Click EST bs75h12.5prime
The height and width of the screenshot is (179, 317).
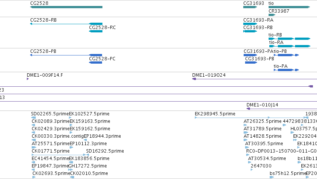pyautogui.click(x=288, y=173)
